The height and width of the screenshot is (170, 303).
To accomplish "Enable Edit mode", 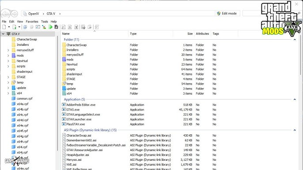I will [227, 13].
